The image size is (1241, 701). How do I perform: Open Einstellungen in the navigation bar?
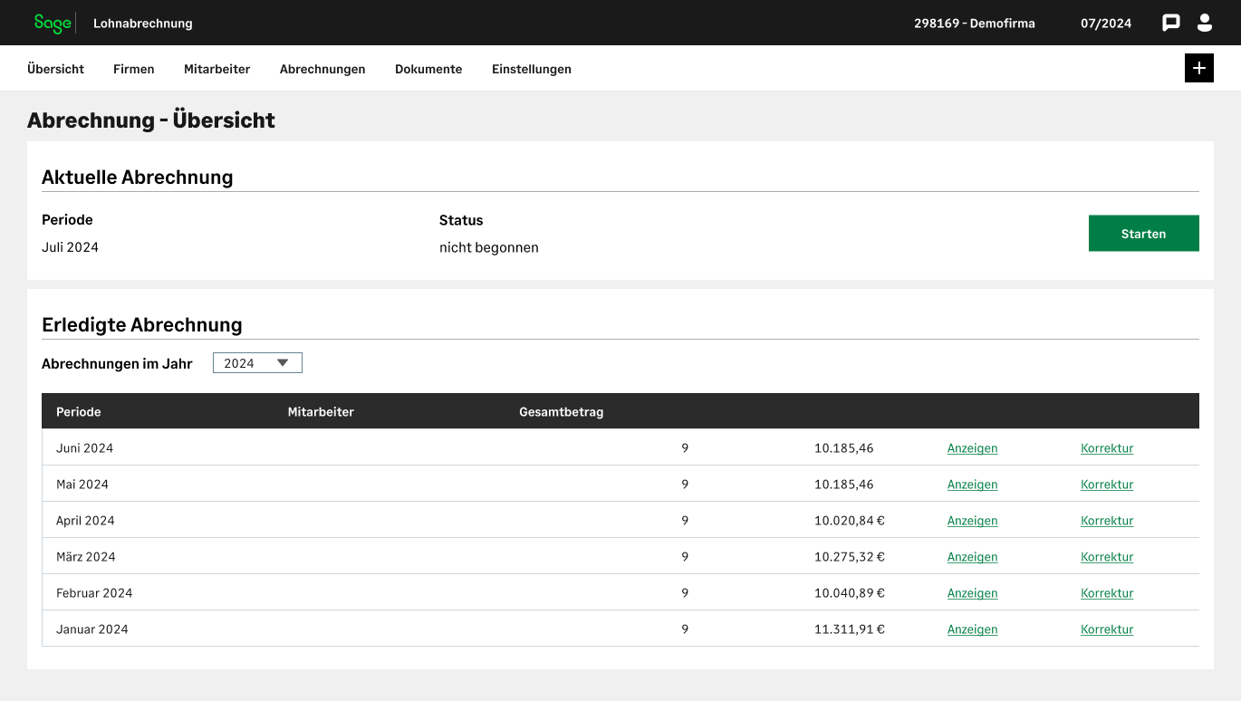[532, 69]
